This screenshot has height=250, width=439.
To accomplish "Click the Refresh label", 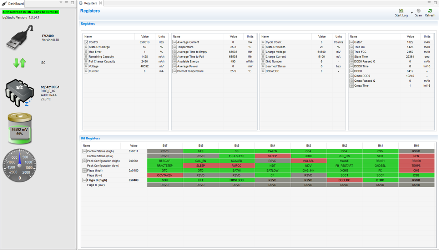I will click(430, 15).
